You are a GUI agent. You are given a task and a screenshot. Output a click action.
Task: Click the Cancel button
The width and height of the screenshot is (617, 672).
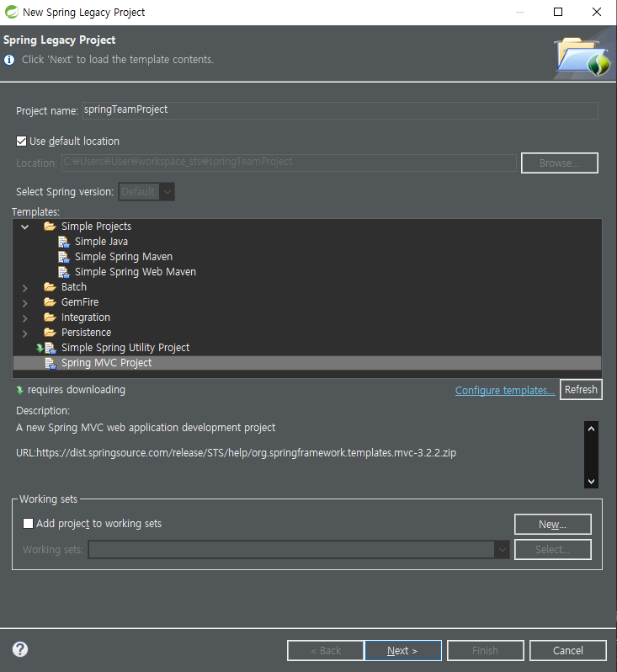click(567, 651)
